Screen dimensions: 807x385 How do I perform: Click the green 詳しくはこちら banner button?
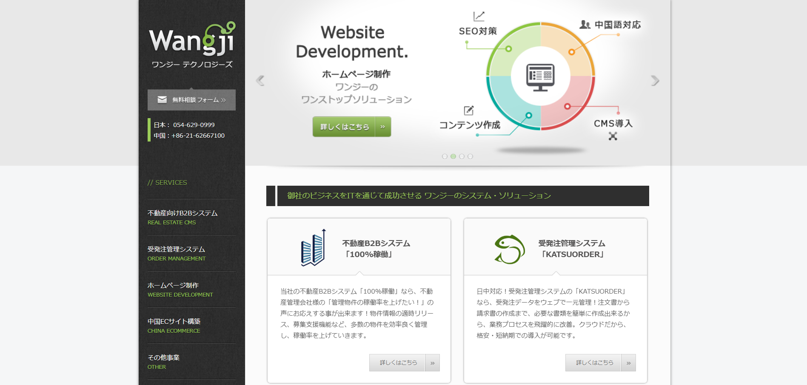pos(344,127)
